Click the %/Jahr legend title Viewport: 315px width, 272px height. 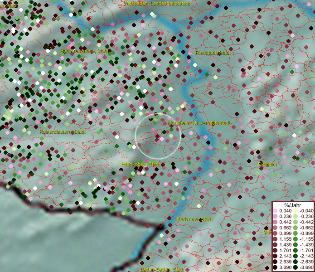click(293, 205)
